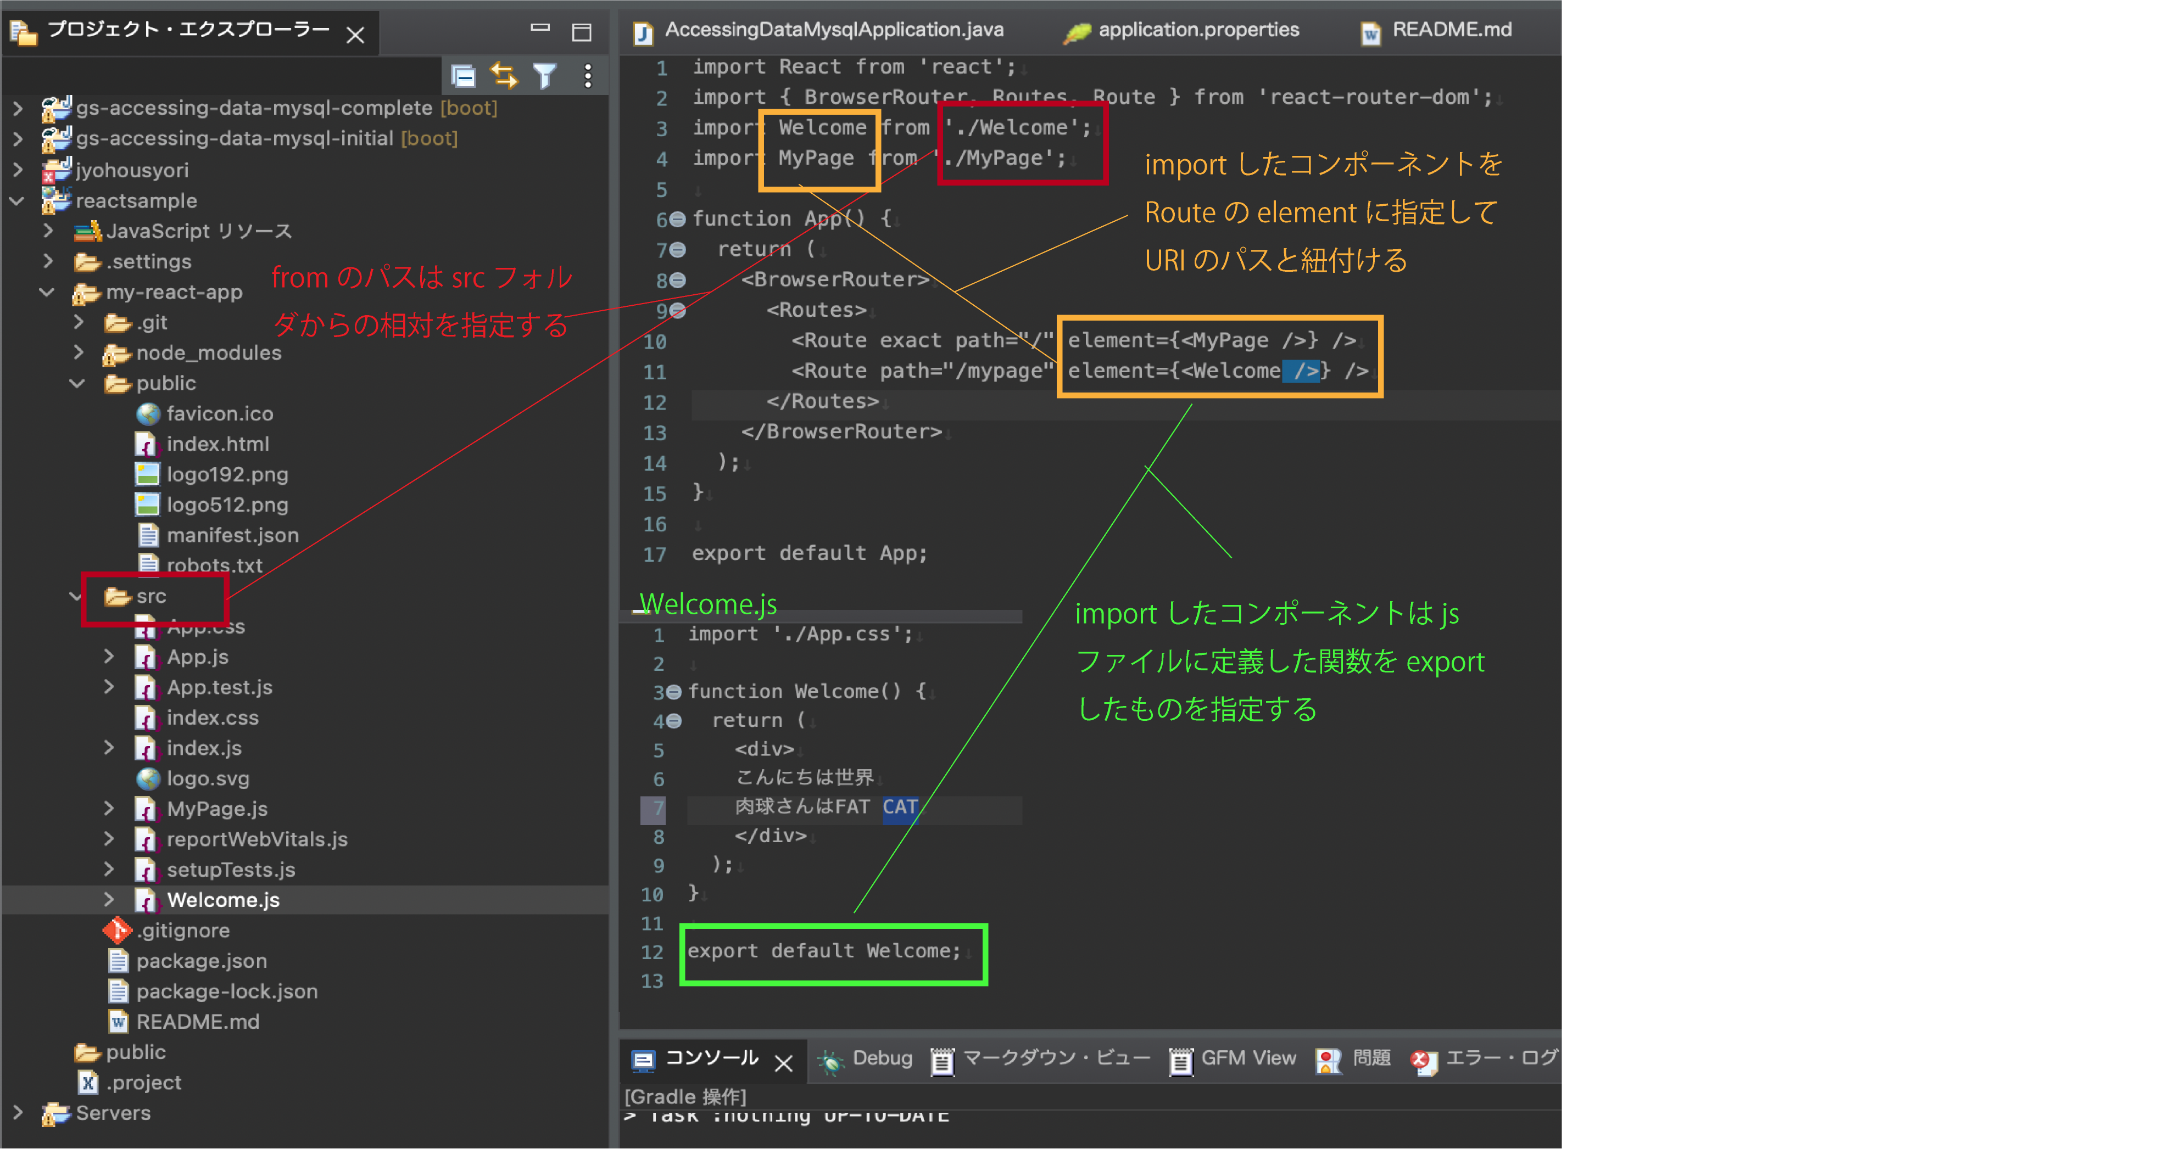
Task: Select favicon.ico file in public folder
Action: click(219, 413)
